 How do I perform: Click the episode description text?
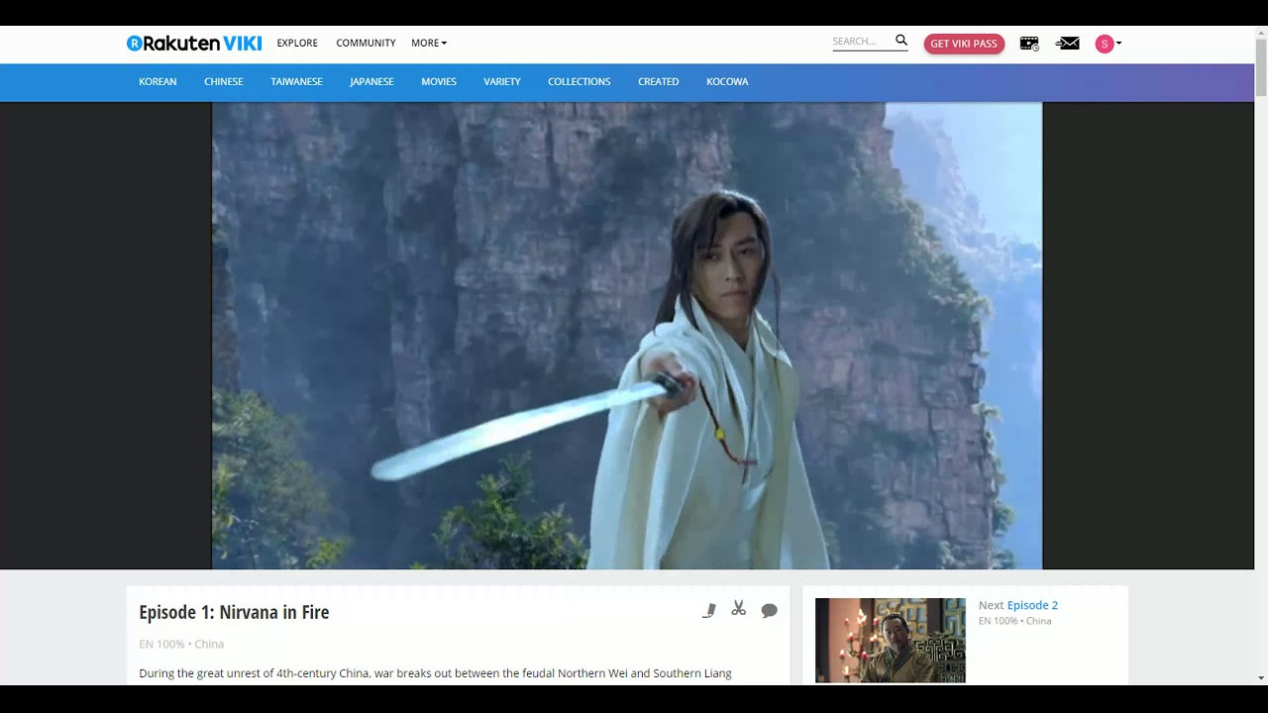435,673
